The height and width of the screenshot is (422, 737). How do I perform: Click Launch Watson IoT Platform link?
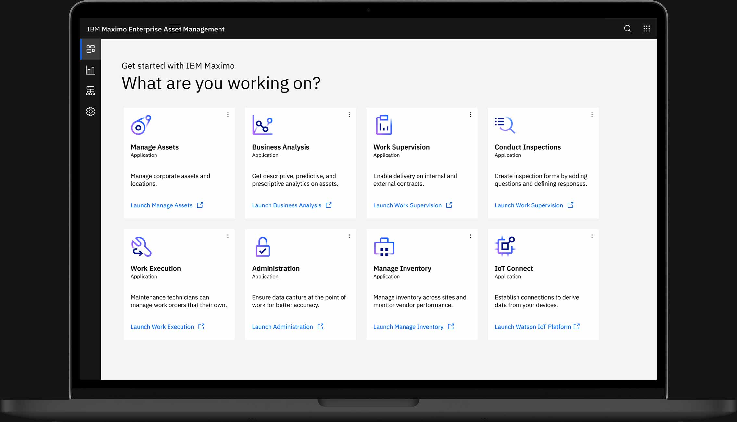coord(533,327)
